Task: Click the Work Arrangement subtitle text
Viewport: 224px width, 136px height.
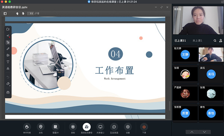Action: point(115,79)
